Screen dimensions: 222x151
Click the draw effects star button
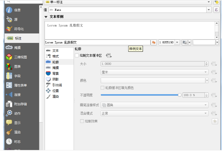[x=215, y=121]
